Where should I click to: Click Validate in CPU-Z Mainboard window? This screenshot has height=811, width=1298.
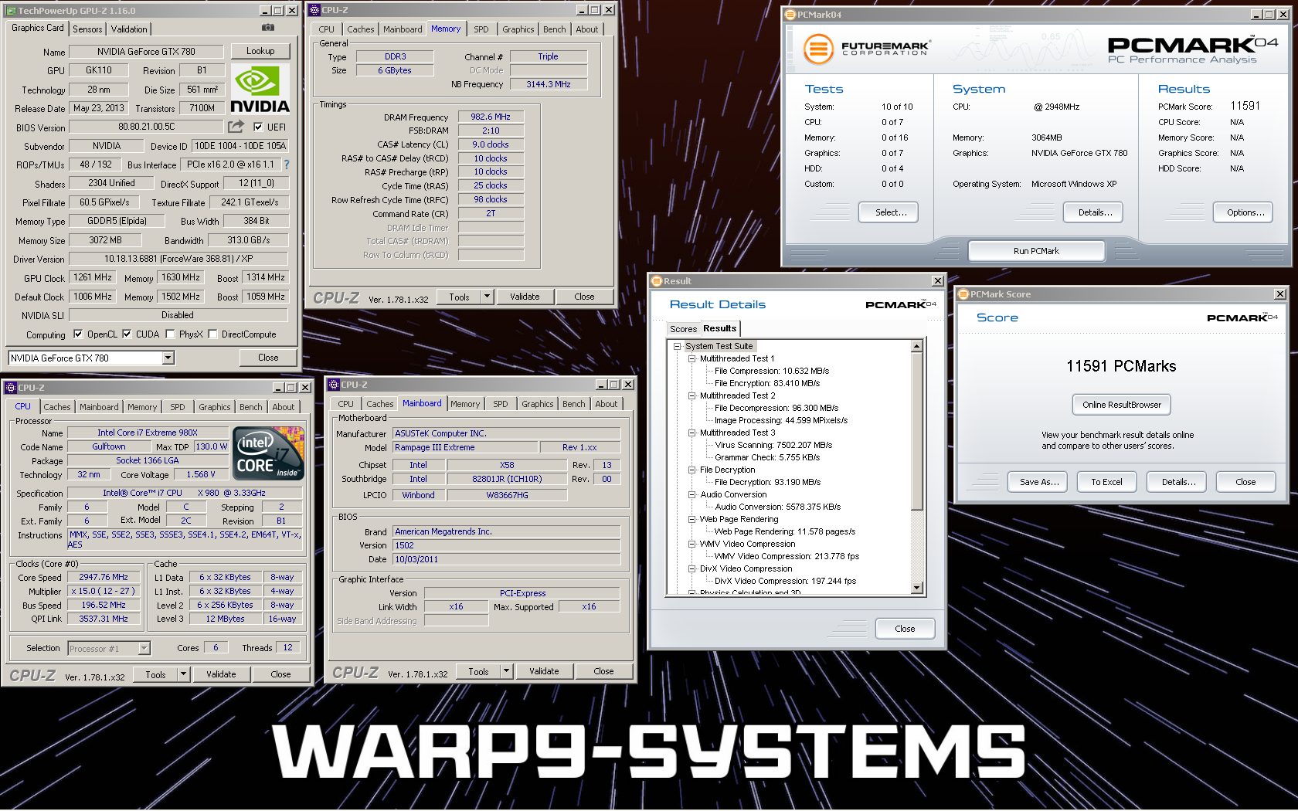(x=544, y=671)
